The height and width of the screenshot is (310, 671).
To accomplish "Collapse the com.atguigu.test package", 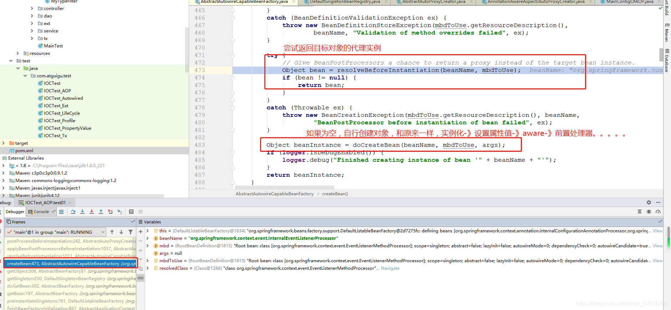I will 25,76.
